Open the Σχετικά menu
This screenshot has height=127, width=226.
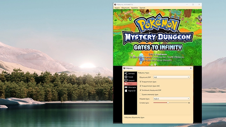click(x=142, y=8)
